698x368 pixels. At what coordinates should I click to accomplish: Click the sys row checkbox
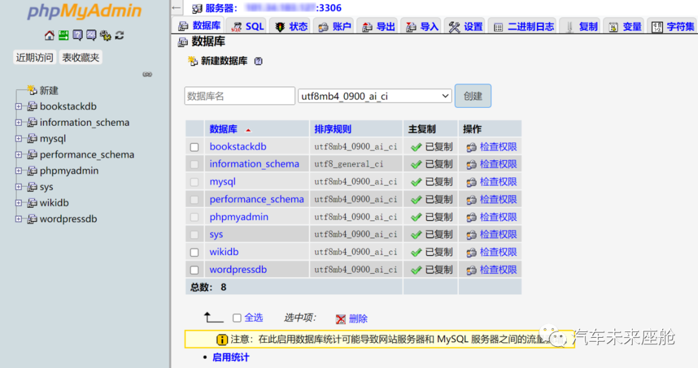(195, 234)
